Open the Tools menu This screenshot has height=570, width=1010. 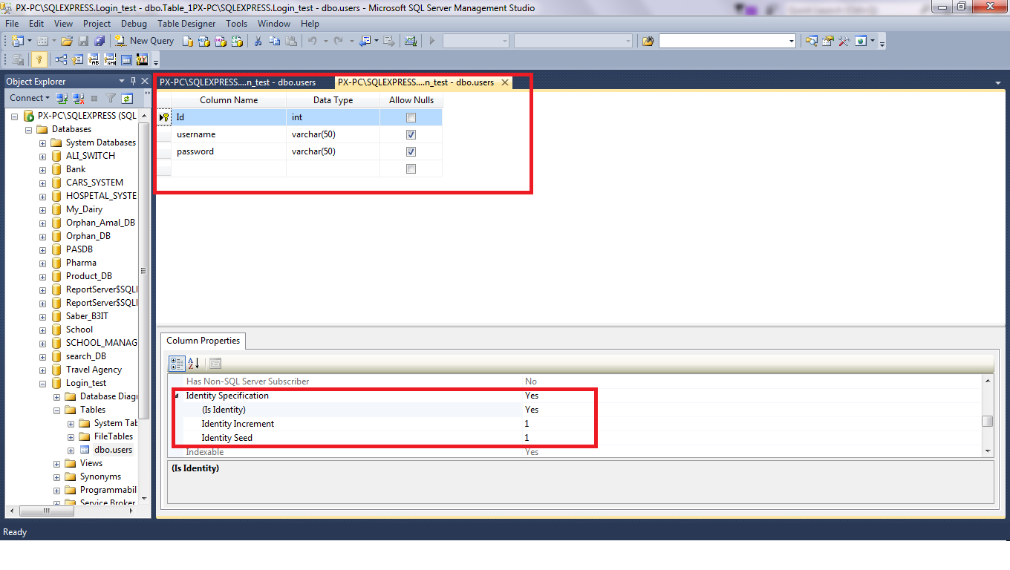pos(237,23)
